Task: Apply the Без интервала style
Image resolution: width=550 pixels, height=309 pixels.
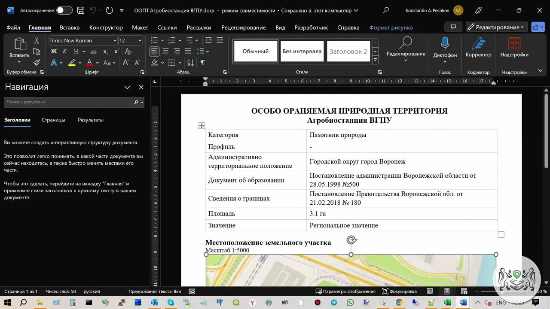Action: (302, 51)
